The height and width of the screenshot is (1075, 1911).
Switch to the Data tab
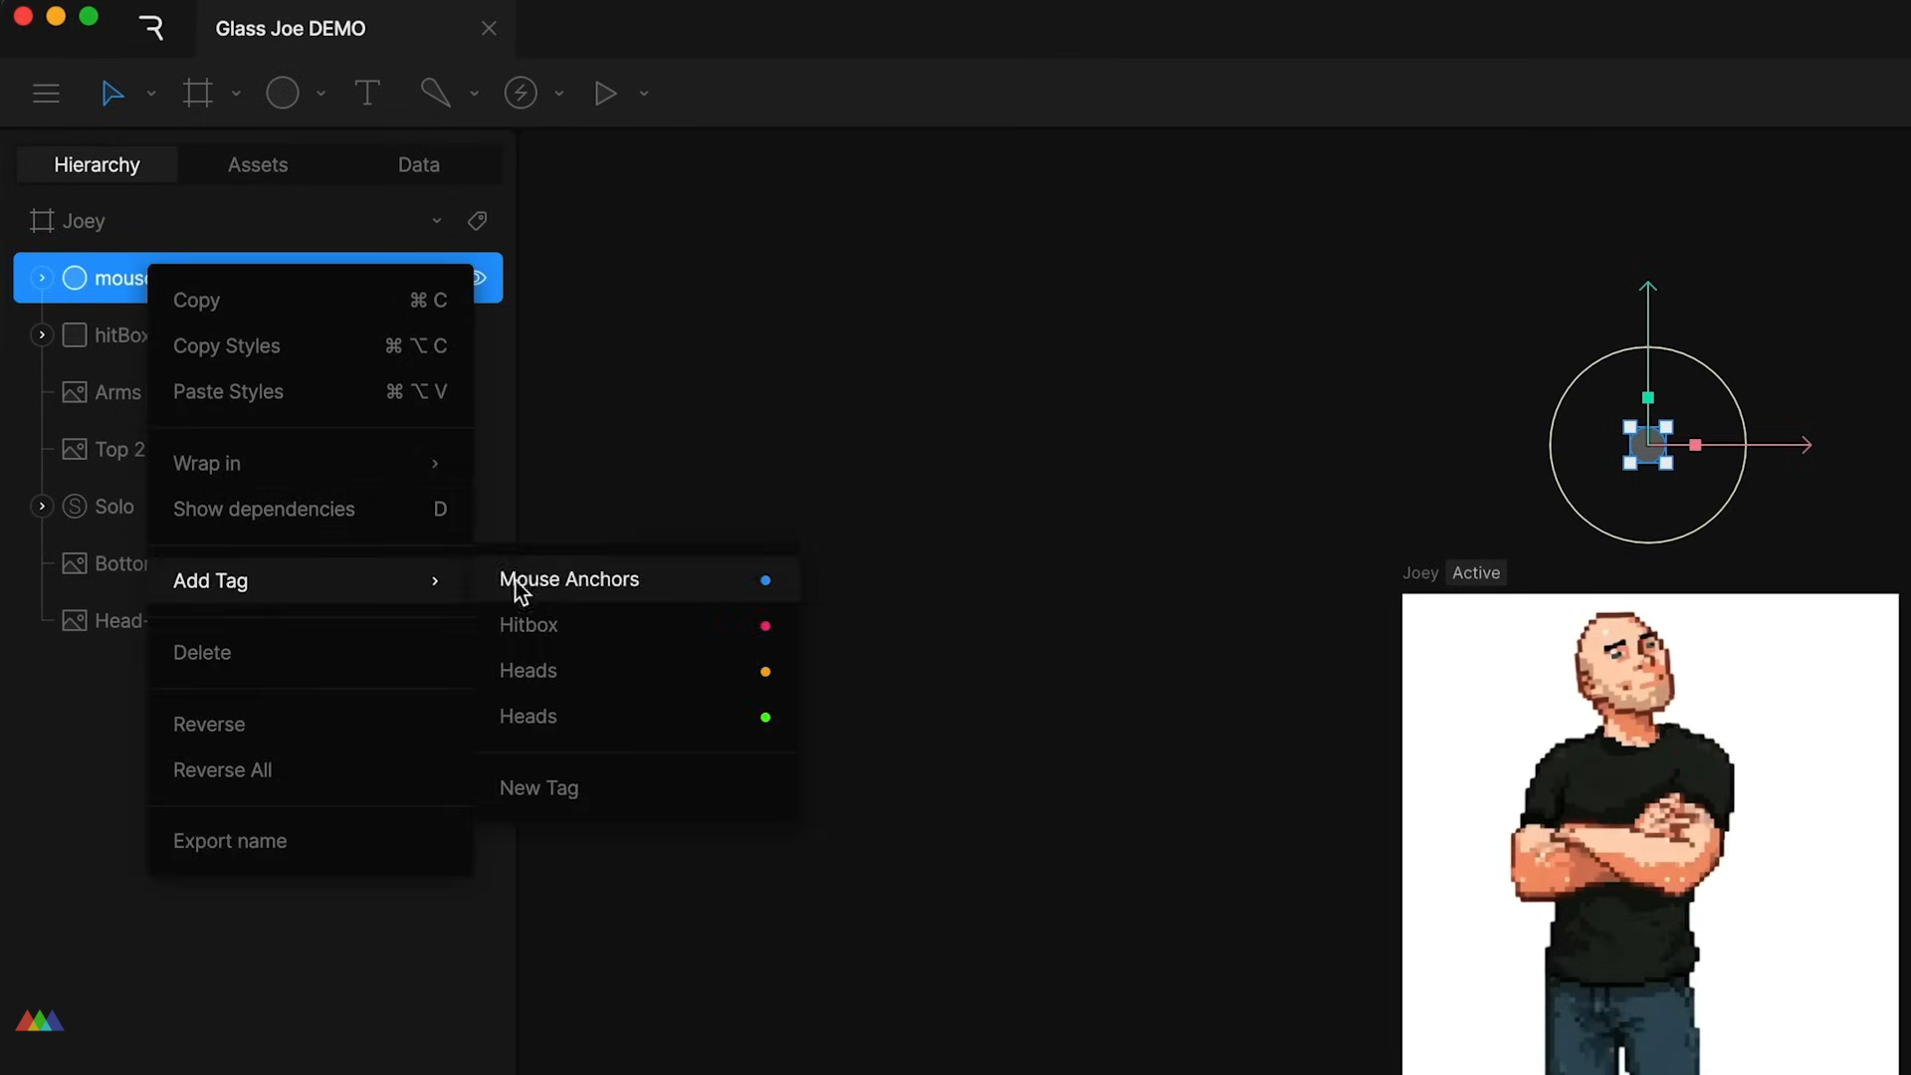point(418,165)
